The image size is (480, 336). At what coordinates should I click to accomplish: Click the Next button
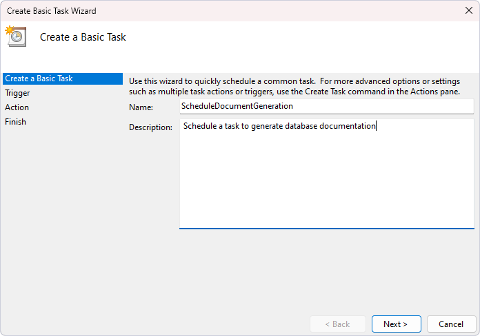[x=396, y=324]
